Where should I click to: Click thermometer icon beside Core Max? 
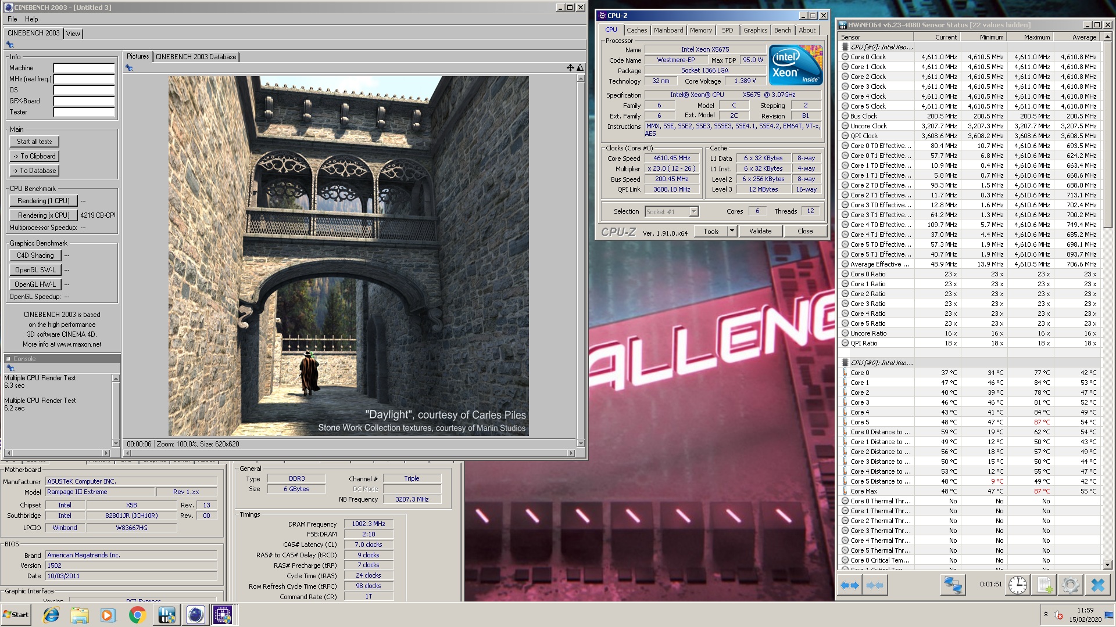(x=845, y=491)
